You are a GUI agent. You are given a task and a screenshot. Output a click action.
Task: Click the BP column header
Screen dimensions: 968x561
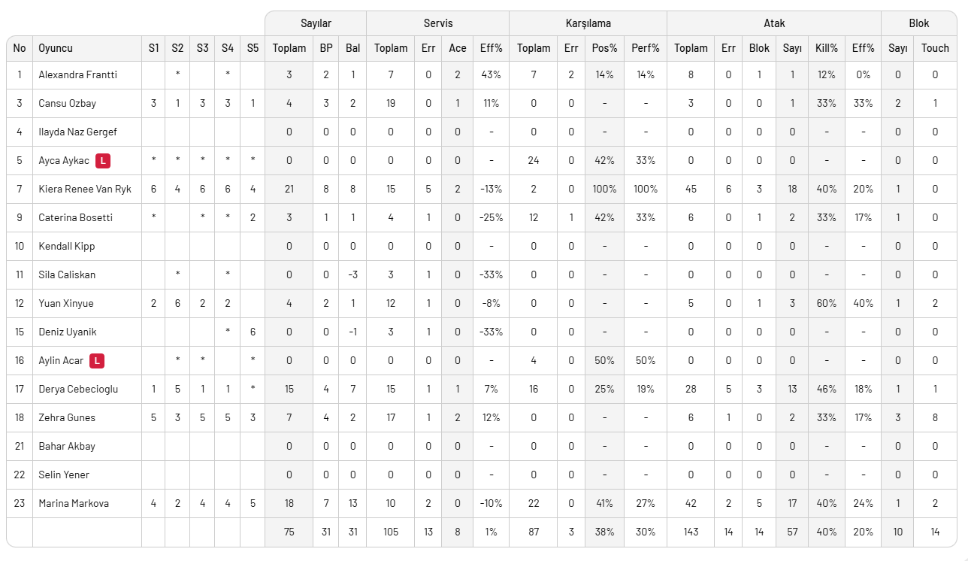(x=326, y=48)
